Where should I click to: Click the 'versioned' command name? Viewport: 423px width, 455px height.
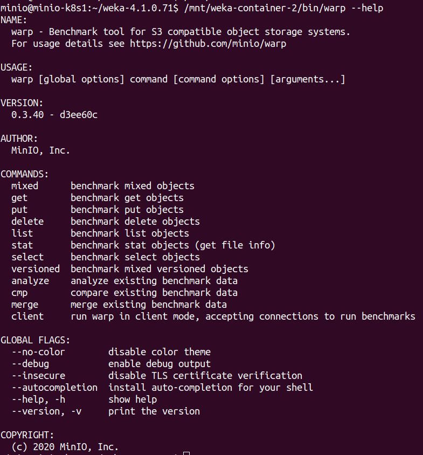(x=36, y=269)
